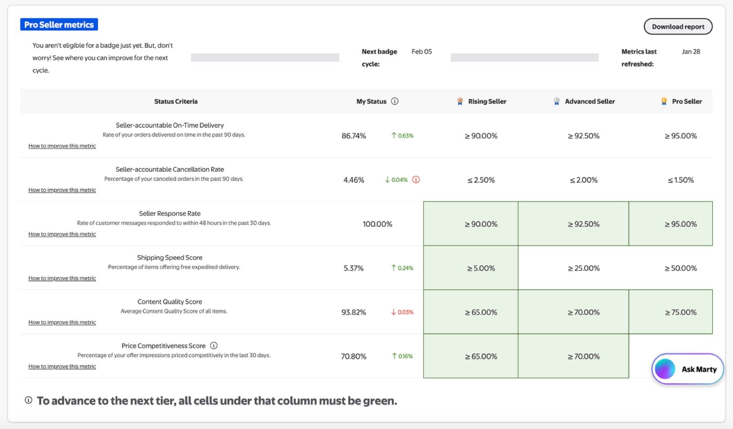Click the Price Competitiveness Score title
Image resolution: width=733 pixels, height=429 pixels.
[164, 346]
